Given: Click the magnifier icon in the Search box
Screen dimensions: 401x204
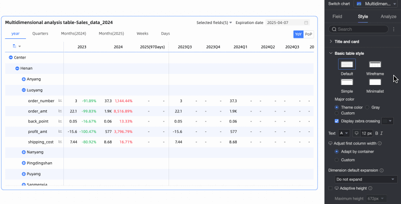Looking at the screenshot, I should pos(334,29).
